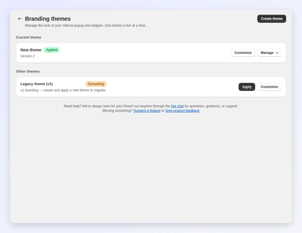Click the orange Sunsetting badge

pyautogui.click(x=96, y=84)
